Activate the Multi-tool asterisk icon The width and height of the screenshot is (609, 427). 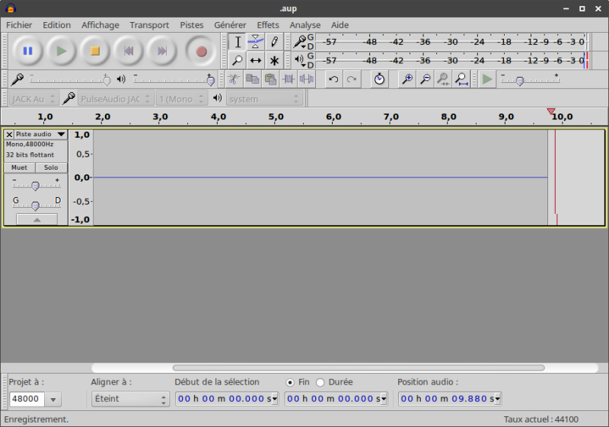coord(274,60)
